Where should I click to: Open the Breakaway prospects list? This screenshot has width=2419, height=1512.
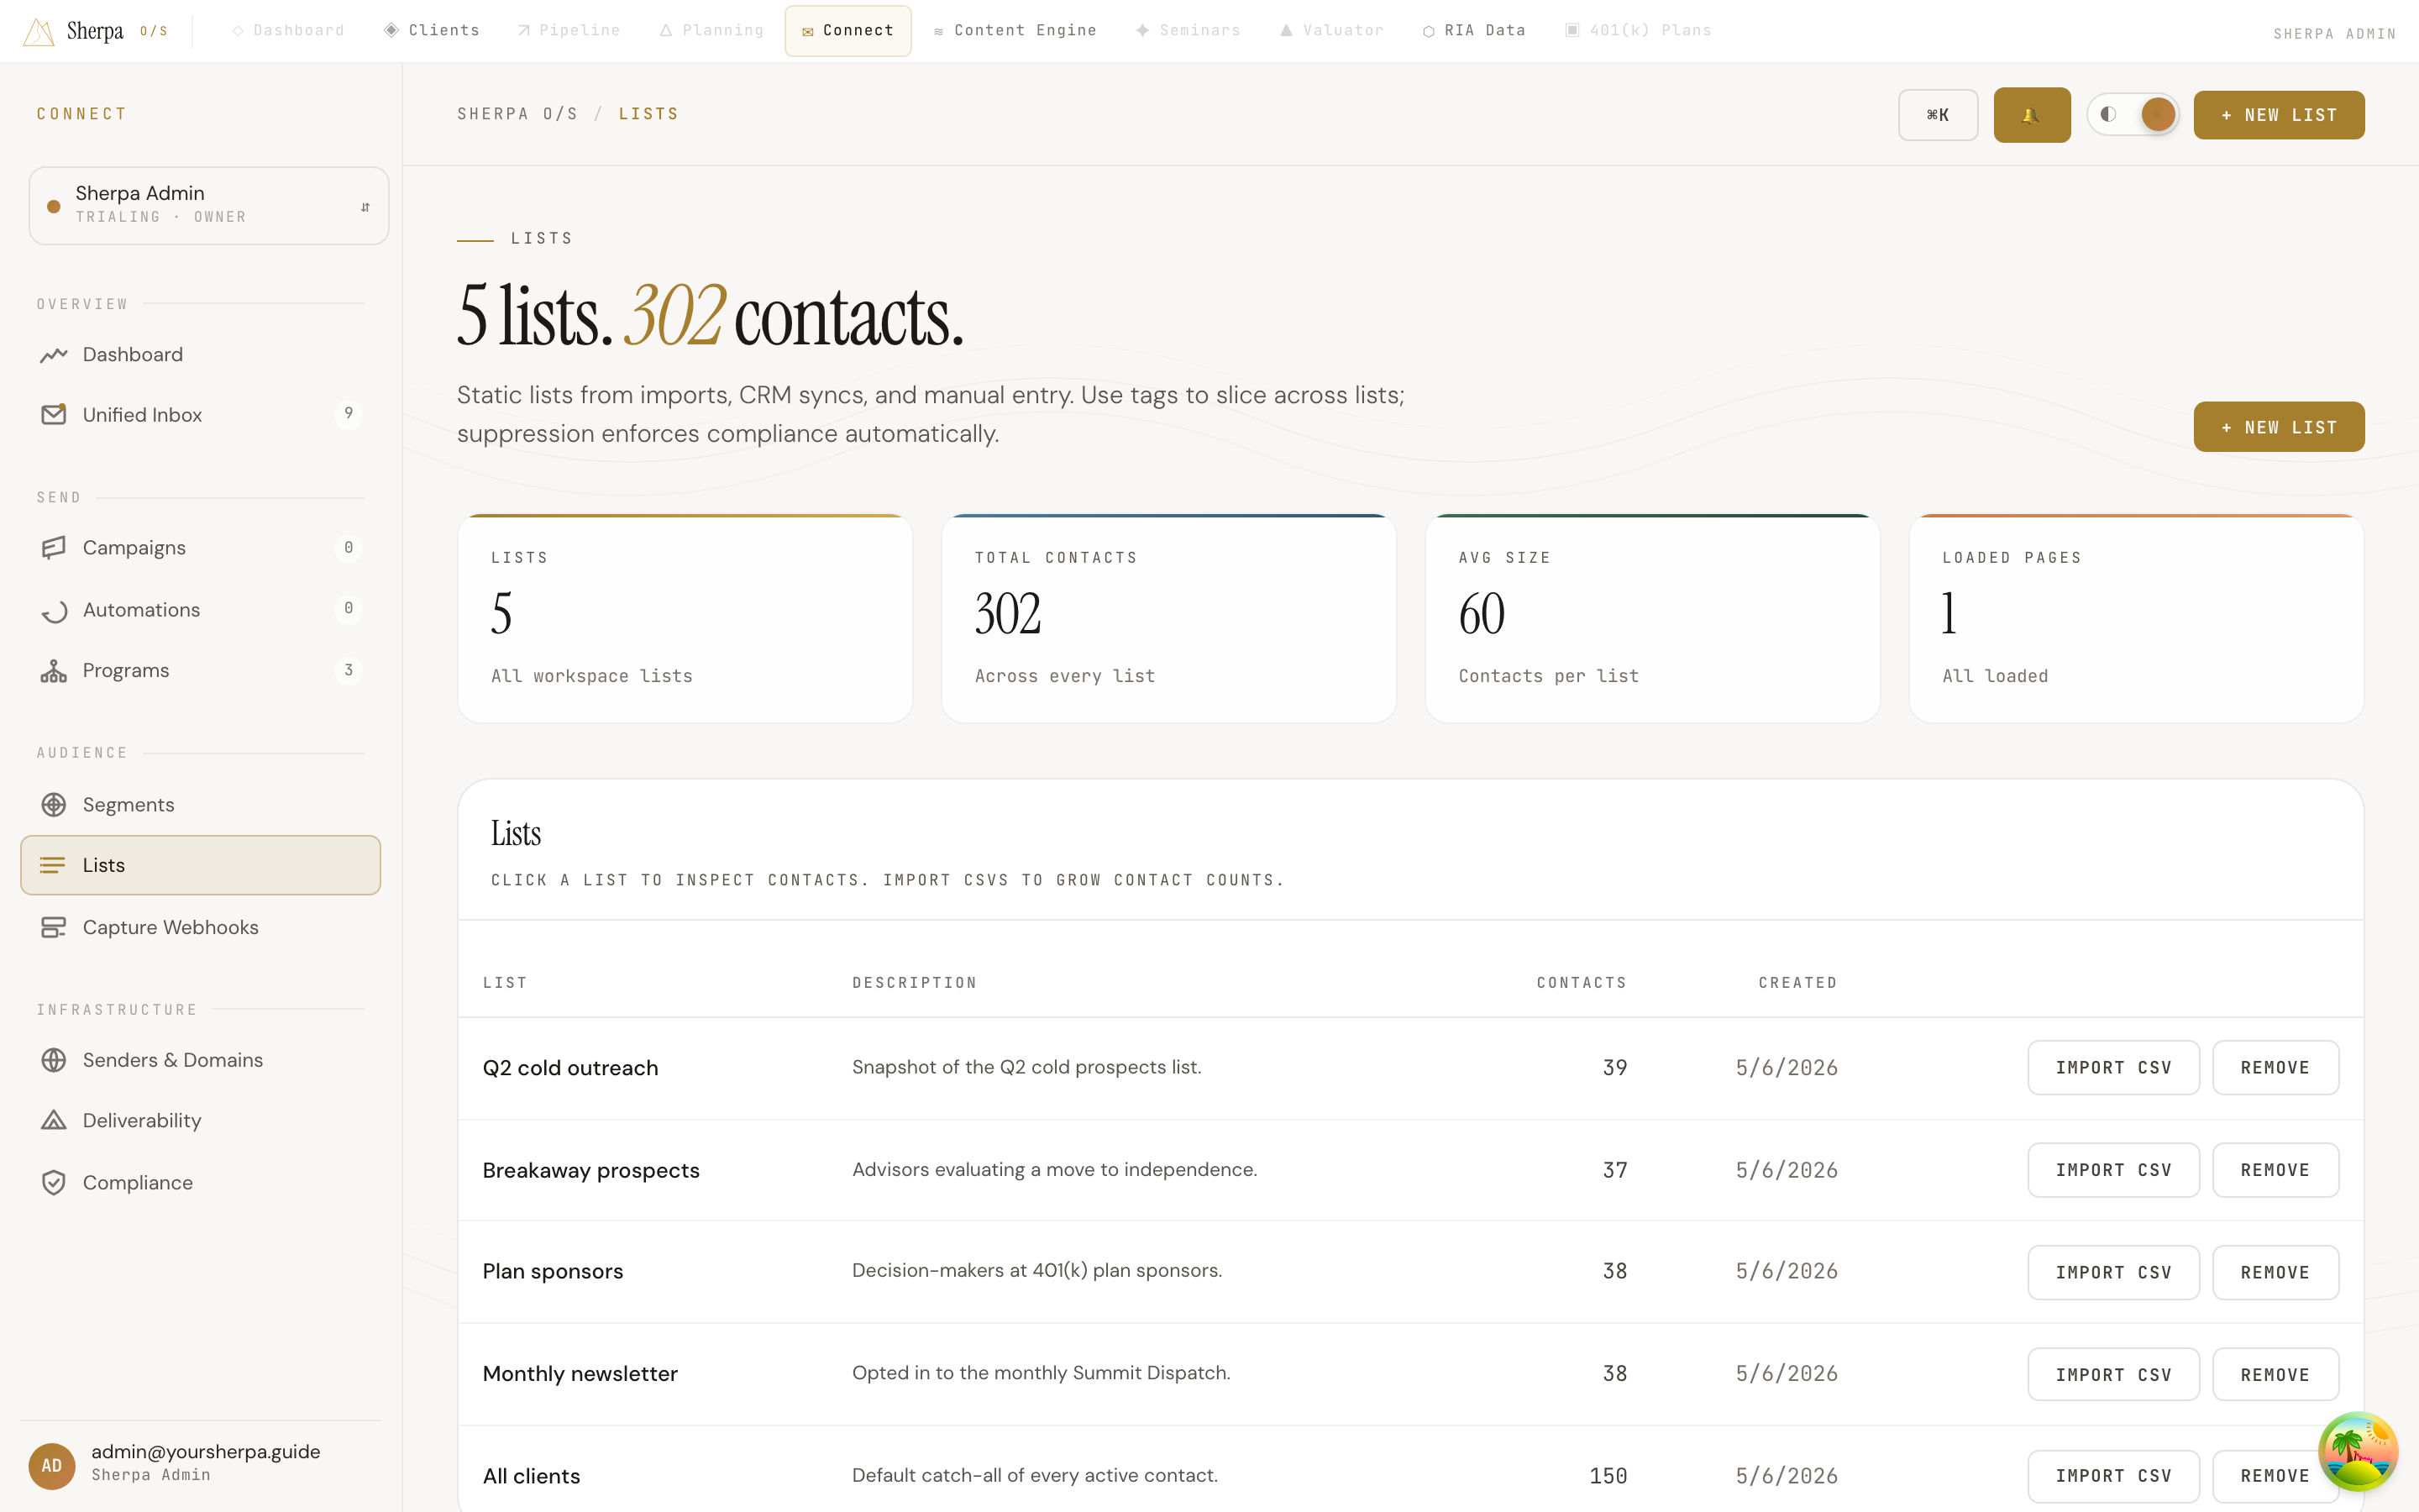click(x=590, y=1170)
